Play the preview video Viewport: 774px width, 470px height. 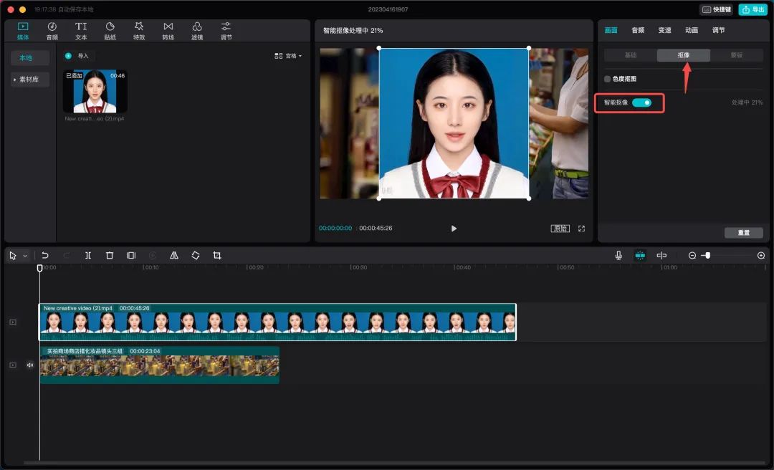point(454,229)
